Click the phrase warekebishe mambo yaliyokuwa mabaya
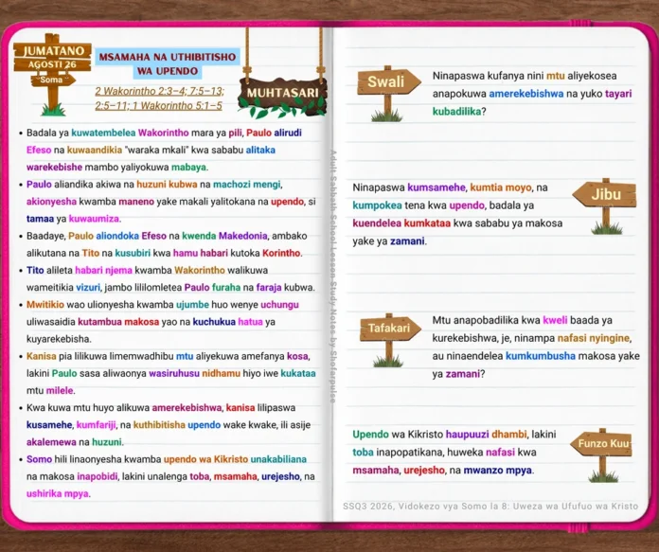The height and width of the screenshot is (552, 659). [117, 167]
